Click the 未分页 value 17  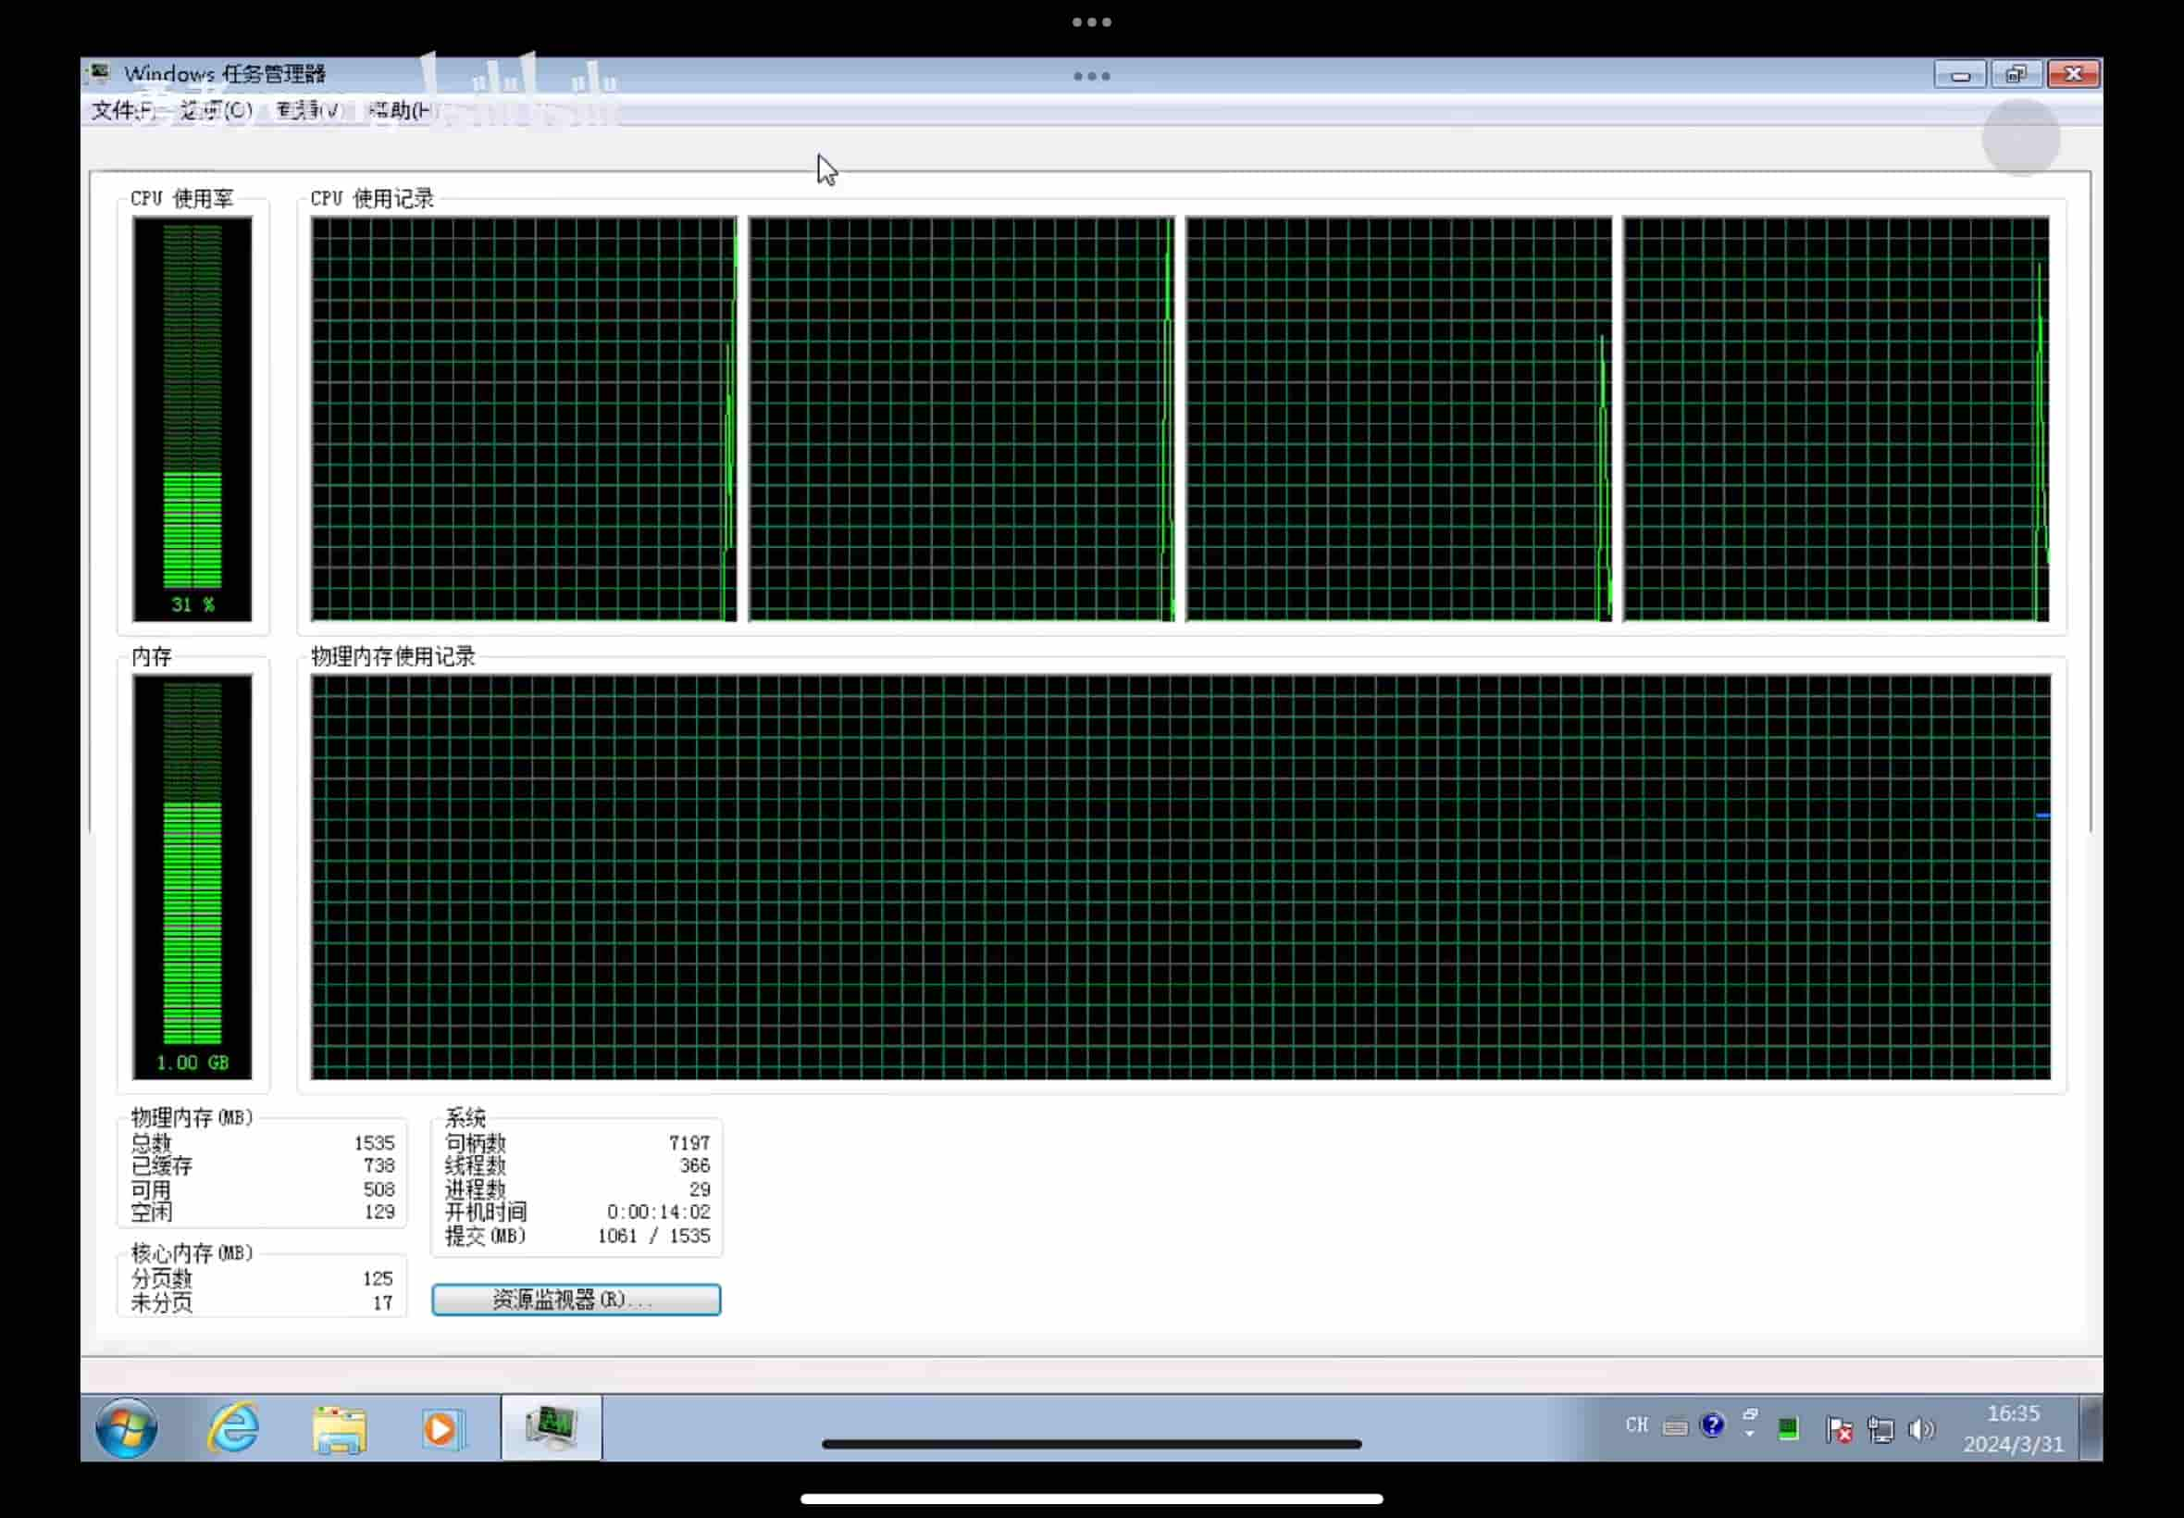tap(382, 1302)
